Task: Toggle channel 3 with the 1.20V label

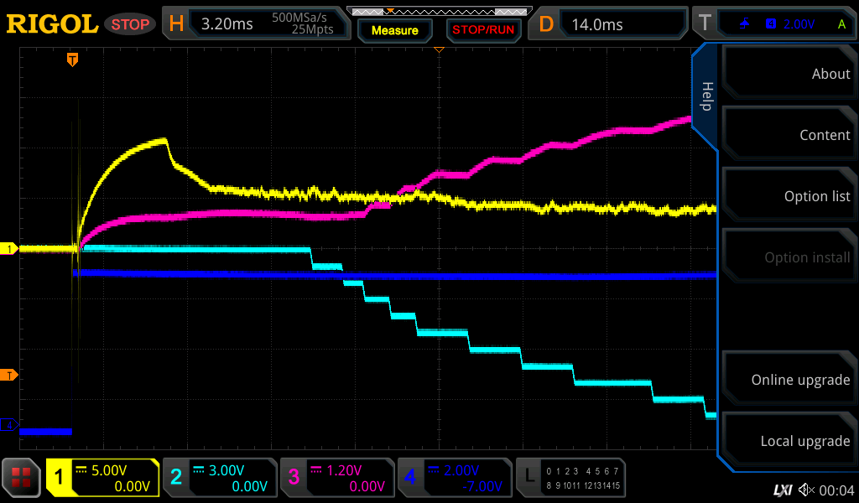Action: click(x=336, y=478)
